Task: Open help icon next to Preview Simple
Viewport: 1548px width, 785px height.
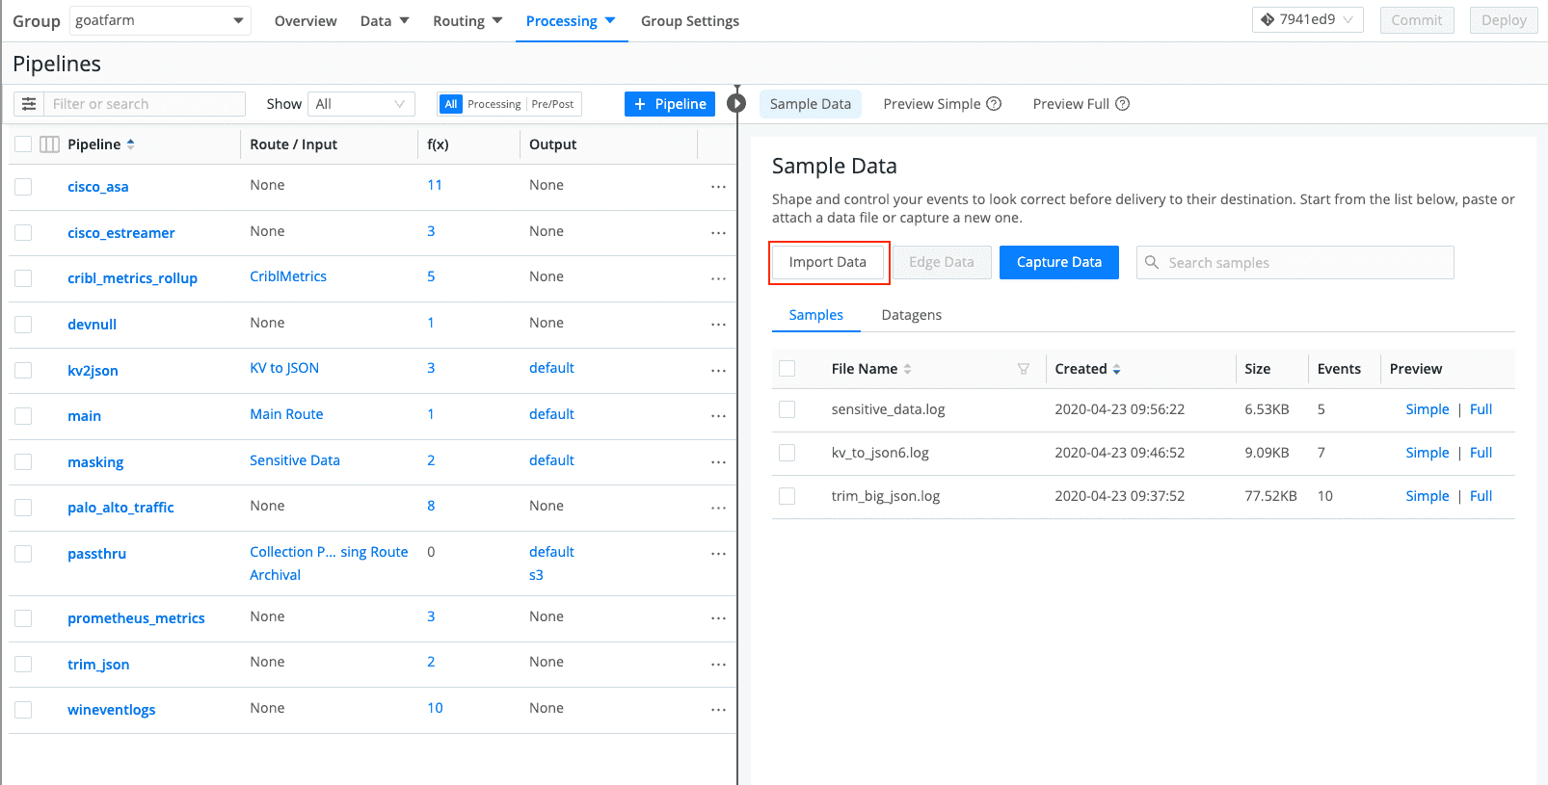Action: [x=994, y=104]
